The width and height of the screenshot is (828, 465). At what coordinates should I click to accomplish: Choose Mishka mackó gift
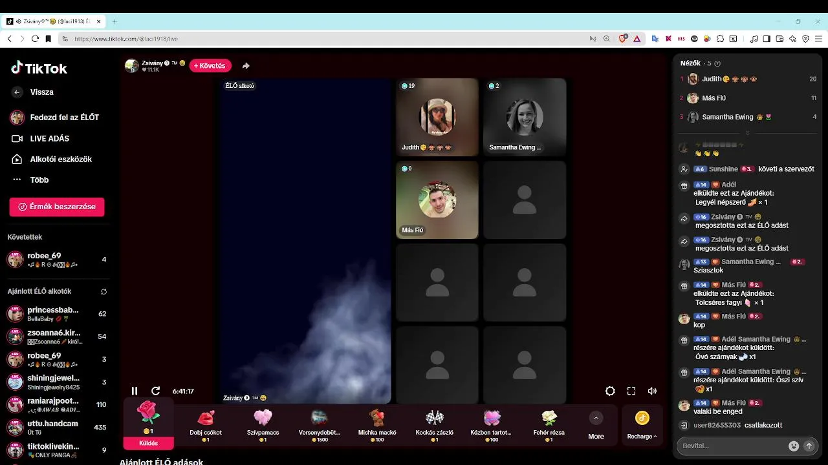(377, 425)
